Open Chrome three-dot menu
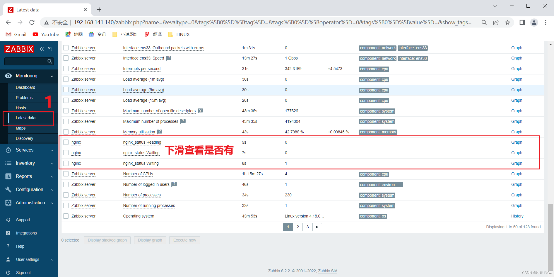Image resolution: width=554 pixels, height=277 pixels. click(546, 22)
